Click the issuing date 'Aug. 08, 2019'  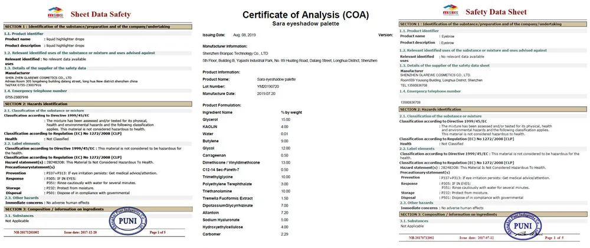(x=244, y=35)
